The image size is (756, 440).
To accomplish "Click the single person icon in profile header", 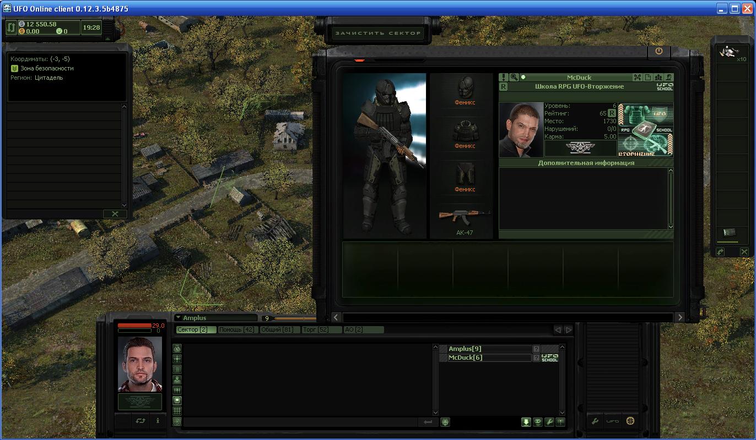I will (x=669, y=78).
